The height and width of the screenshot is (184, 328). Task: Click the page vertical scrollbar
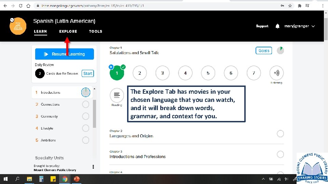326,29
